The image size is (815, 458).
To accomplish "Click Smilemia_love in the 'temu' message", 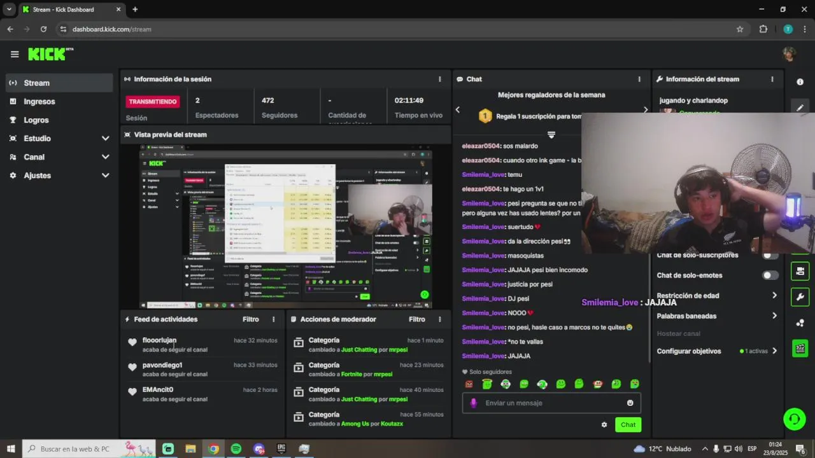I will click(x=483, y=175).
